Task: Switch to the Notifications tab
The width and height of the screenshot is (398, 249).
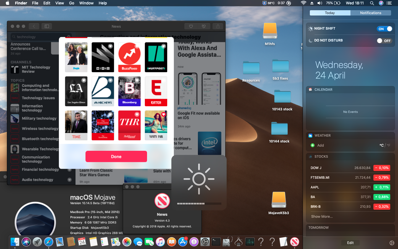Action: pos(371,13)
